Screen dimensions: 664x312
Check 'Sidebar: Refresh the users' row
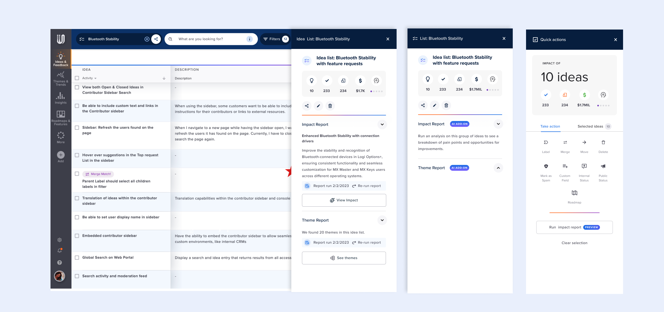click(77, 128)
